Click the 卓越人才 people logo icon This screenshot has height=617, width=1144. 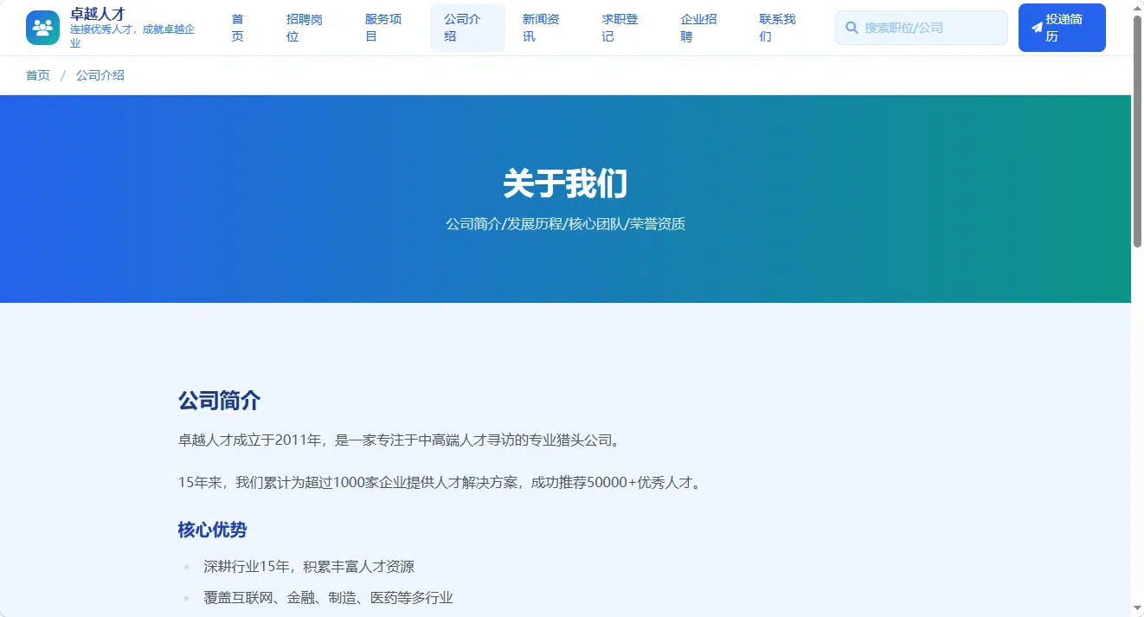click(42, 28)
